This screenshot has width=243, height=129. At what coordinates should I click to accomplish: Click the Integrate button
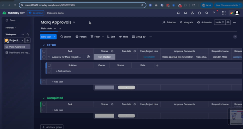click(x=186, y=22)
